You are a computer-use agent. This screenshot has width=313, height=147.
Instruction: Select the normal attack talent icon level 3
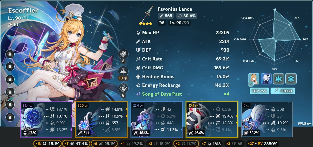click(x=123, y=54)
